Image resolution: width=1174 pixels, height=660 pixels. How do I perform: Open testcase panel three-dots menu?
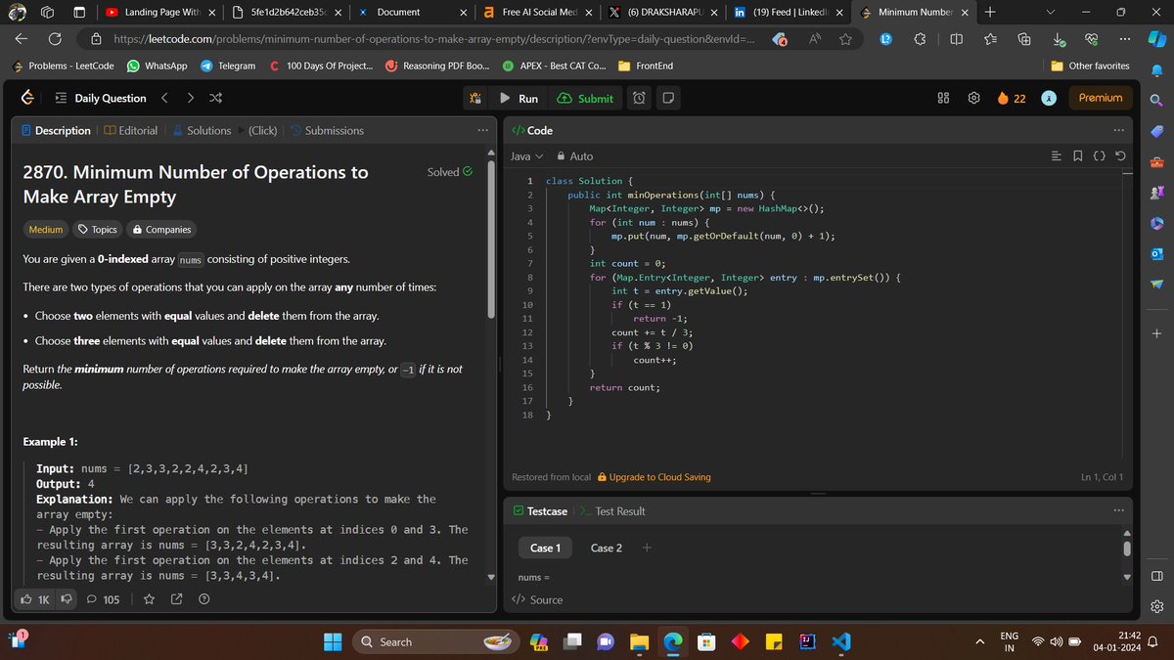point(1119,510)
